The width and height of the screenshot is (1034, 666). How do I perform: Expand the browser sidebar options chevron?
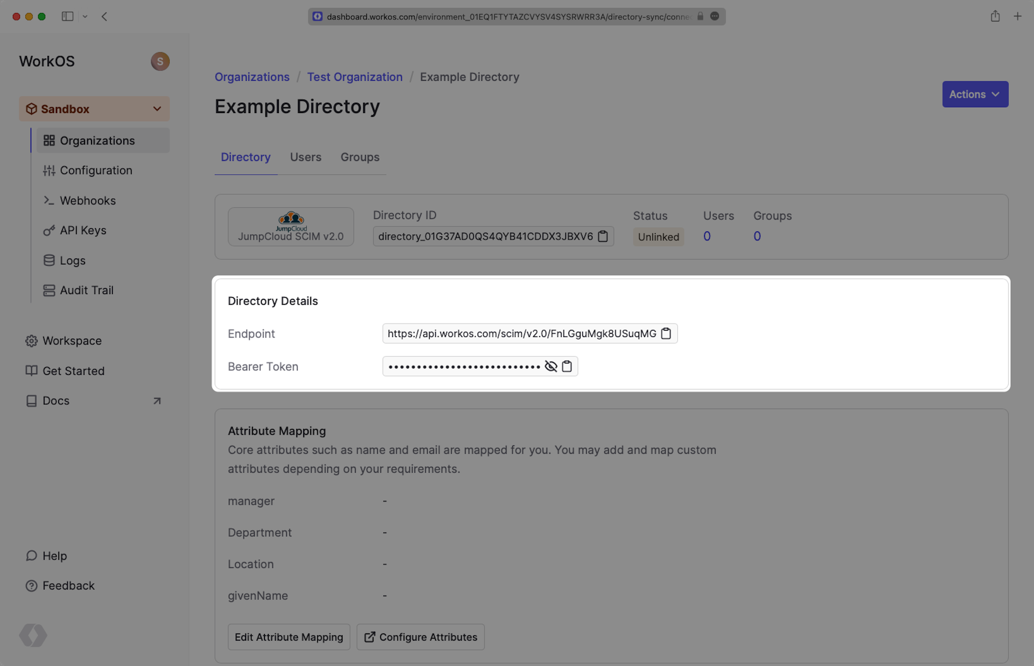pyautogui.click(x=85, y=17)
